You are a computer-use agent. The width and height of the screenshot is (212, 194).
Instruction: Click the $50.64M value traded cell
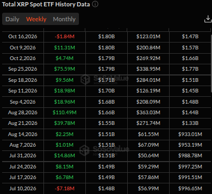[148, 156]
